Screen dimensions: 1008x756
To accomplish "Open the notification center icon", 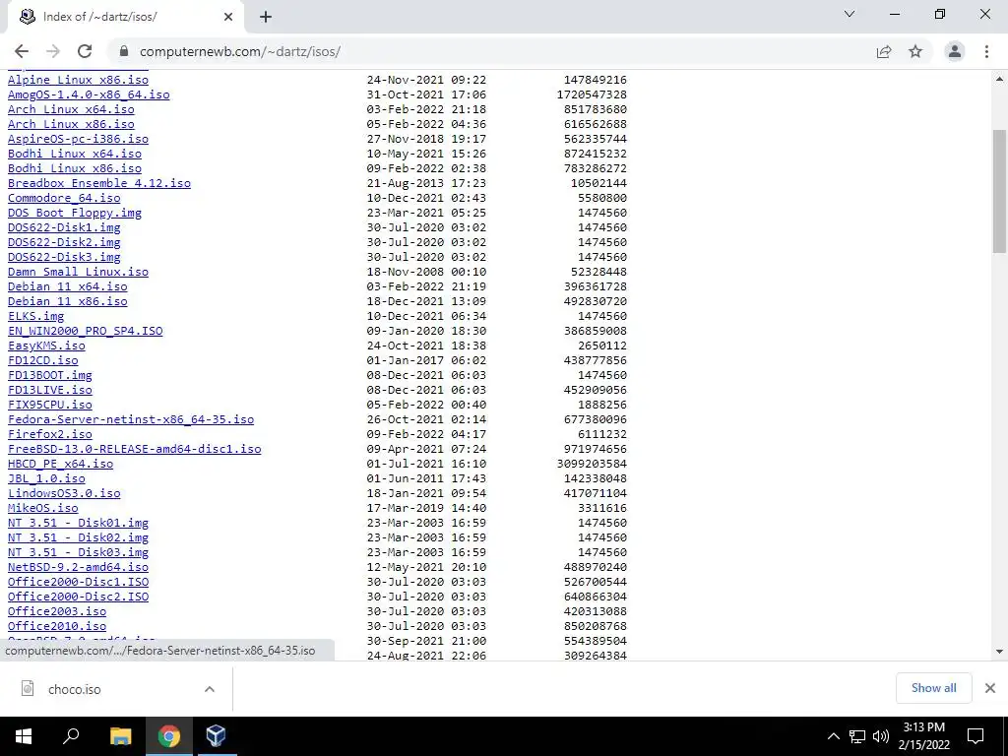I will 976,736.
